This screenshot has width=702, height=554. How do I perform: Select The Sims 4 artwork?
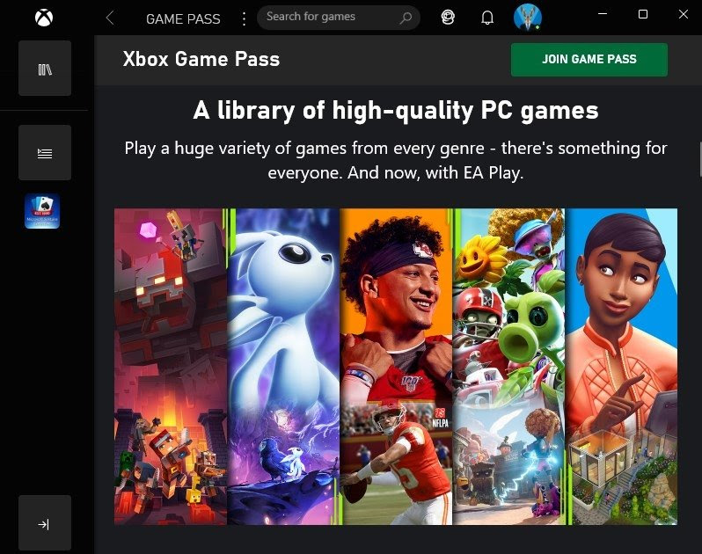(x=621, y=366)
